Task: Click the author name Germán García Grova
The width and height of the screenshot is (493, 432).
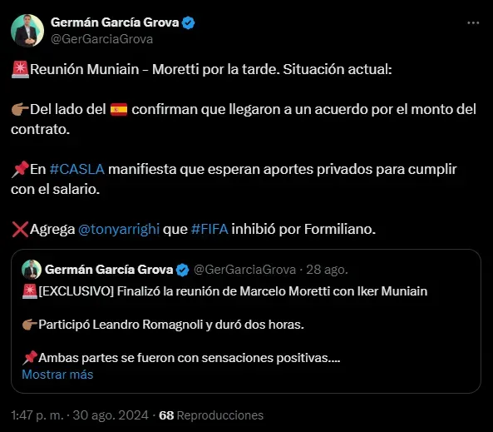Action: click(115, 22)
